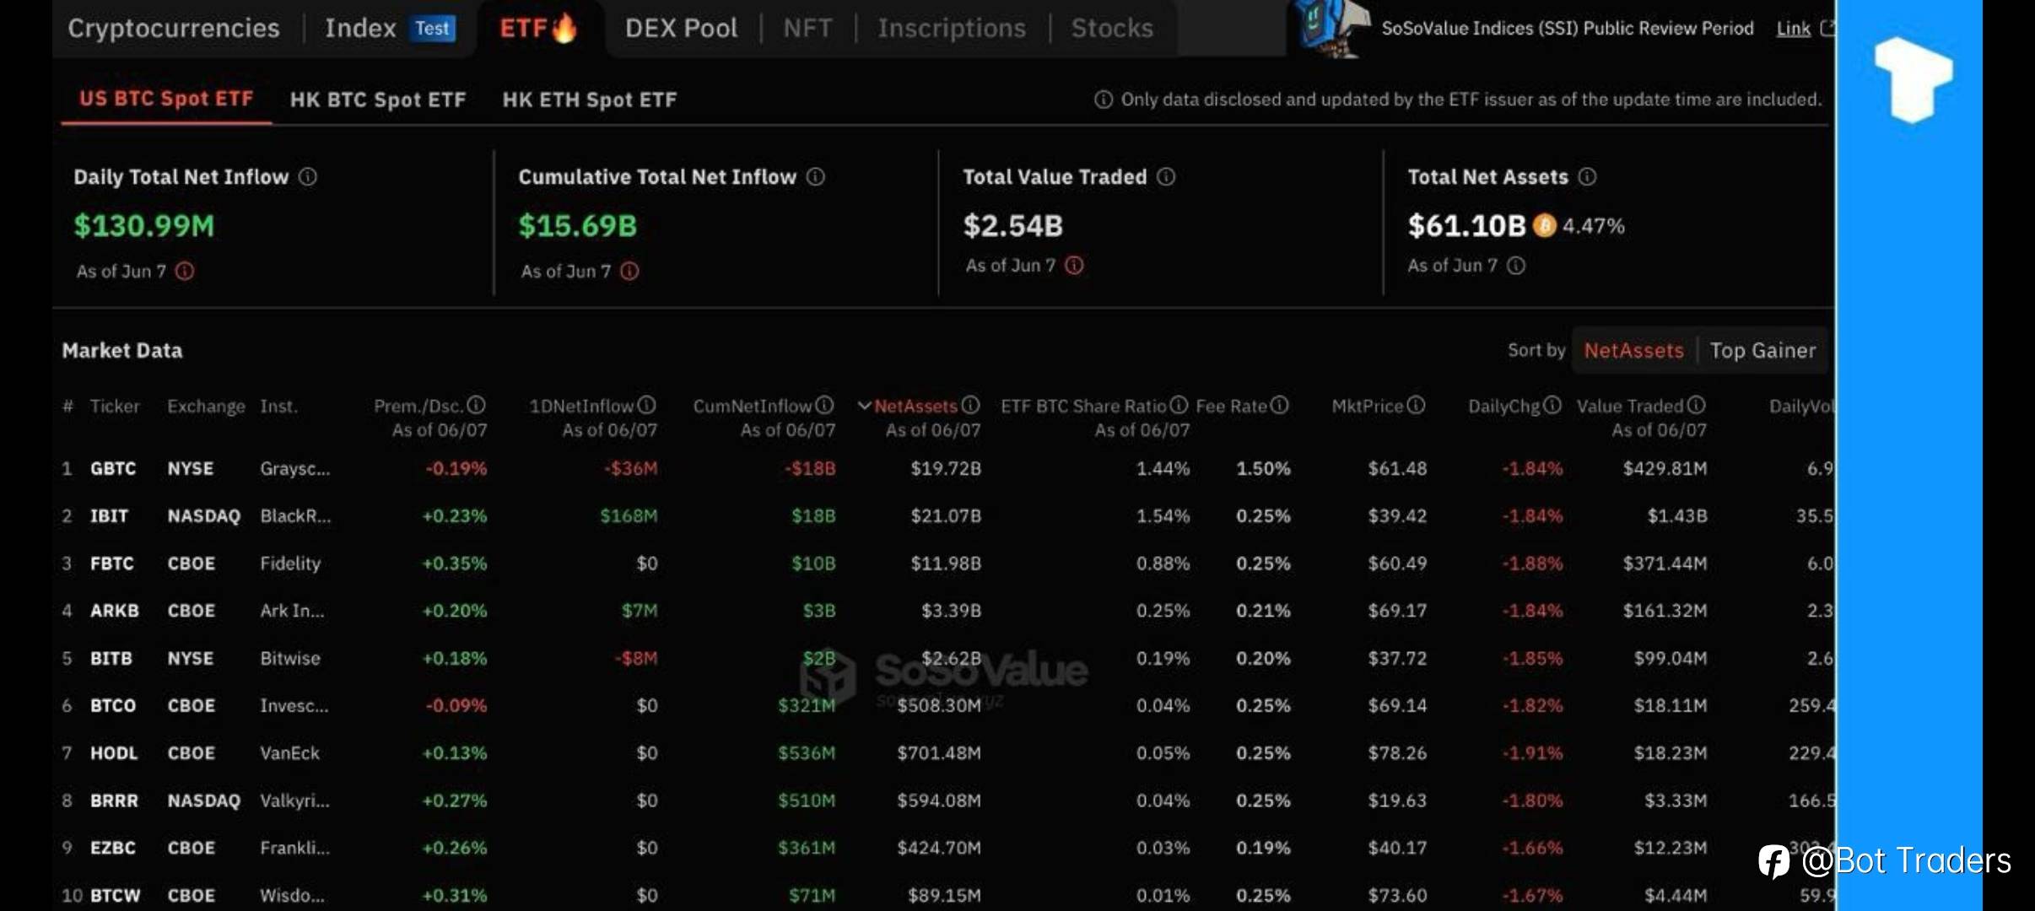Click info icon beside Total Net Assets
The height and width of the screenshot is (911, 2035).
(1587, 176)
